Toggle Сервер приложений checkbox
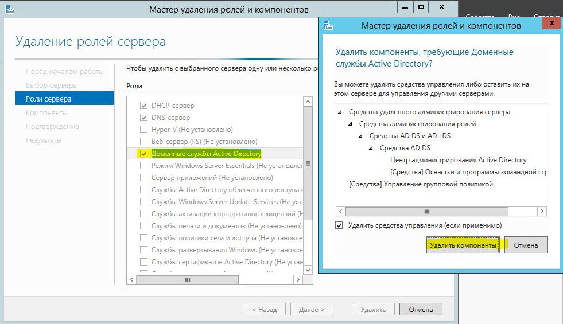563x324 pixels. click(143, 178)
